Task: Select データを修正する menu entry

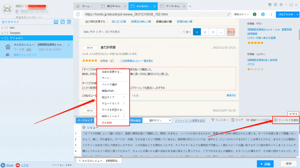Action: point(112,110)
